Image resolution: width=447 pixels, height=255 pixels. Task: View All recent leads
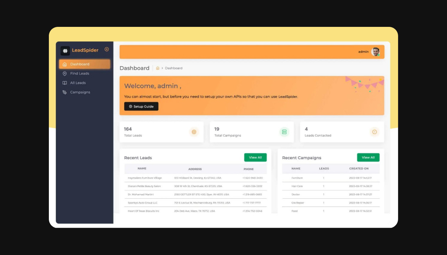(x=255, y=157)
